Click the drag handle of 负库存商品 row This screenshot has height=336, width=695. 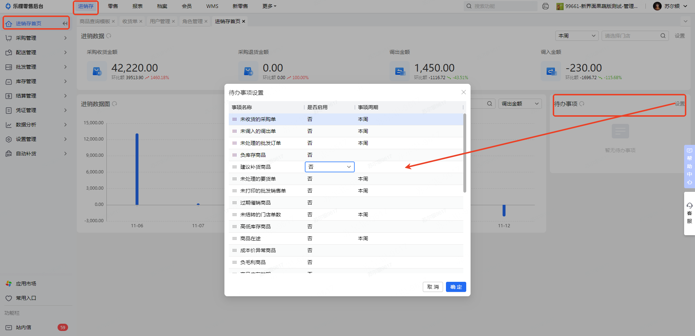[235, 155]
